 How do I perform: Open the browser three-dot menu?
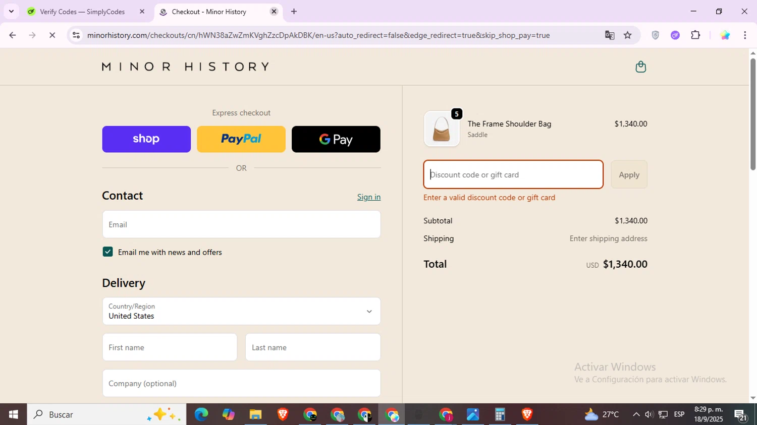point(745,35)
